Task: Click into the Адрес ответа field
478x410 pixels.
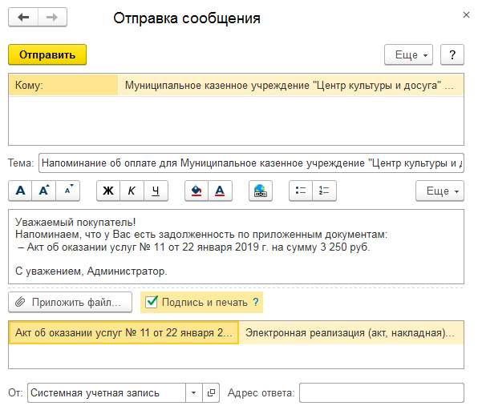Action: [x=382, y=393]
